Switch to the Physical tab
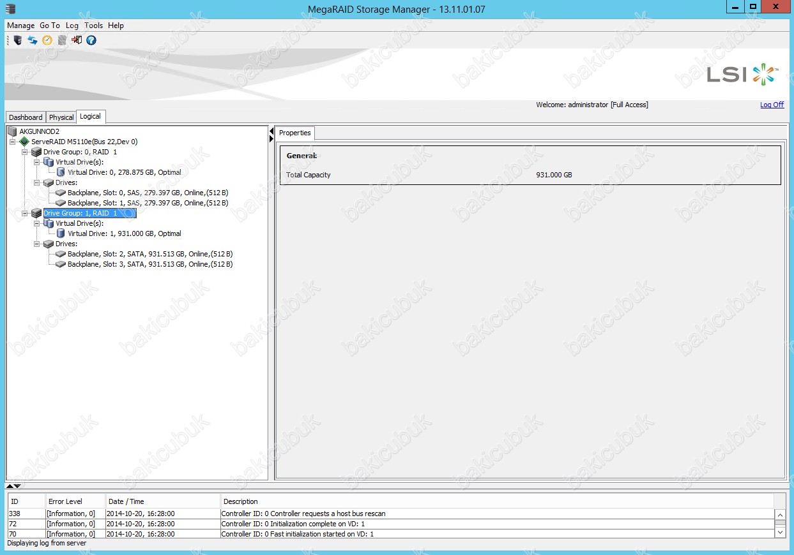Viewport: 794px width, 555px height. click(61, 117)
